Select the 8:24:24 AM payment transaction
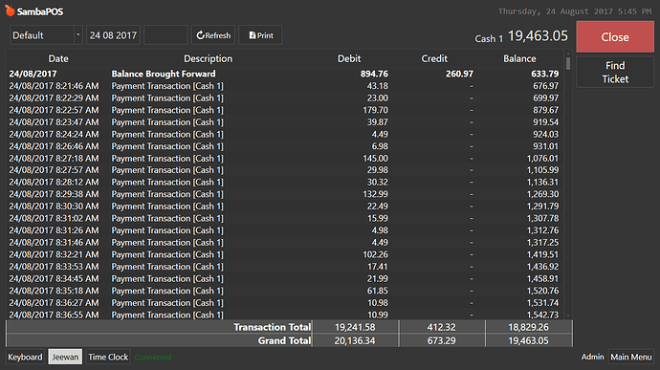660x370 pixels. [284, 134]
